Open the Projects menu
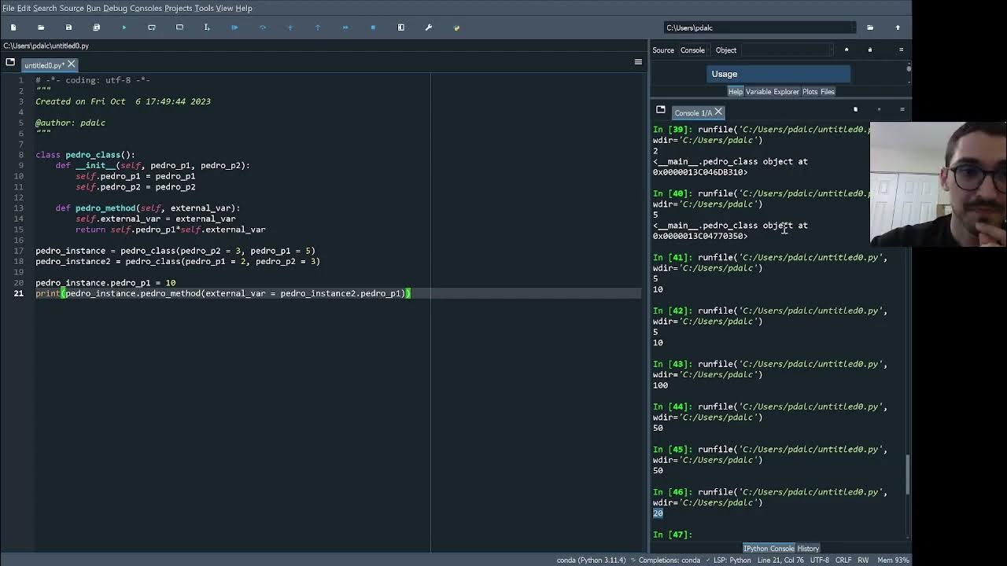 178,8
